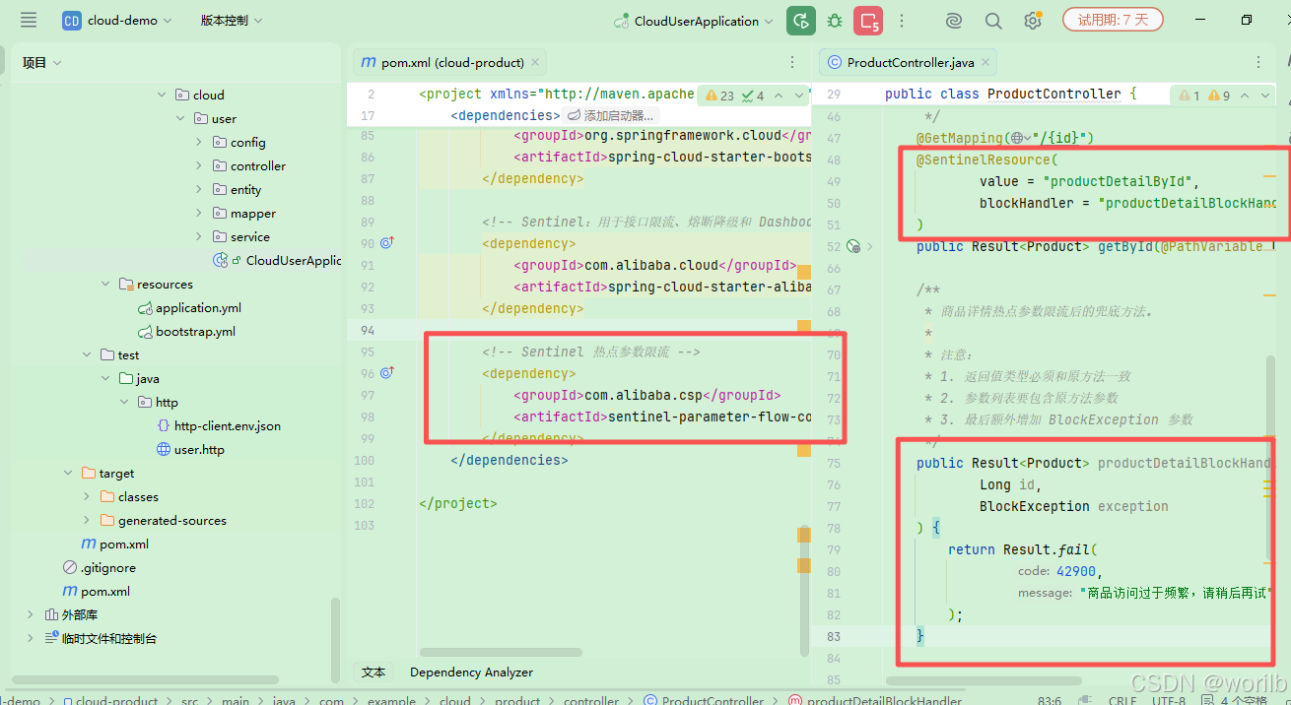Open UTF-8 file encoding selector in status bar
Image resolution: width=1291 pixels, height=705 pixels.
1169,701
